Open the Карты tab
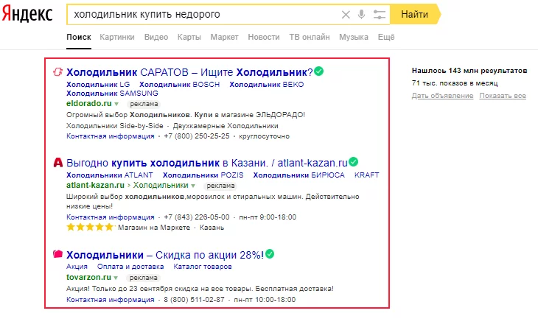The width and height of the screenshot is (538, 319). pos(189,37)
